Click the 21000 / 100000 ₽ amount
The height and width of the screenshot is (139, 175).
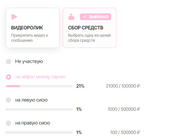123,86
